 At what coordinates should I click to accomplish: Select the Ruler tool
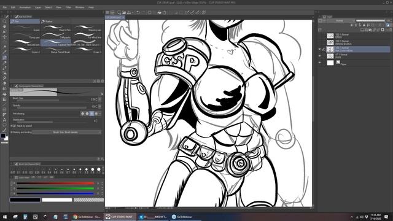tap(4, 115)
